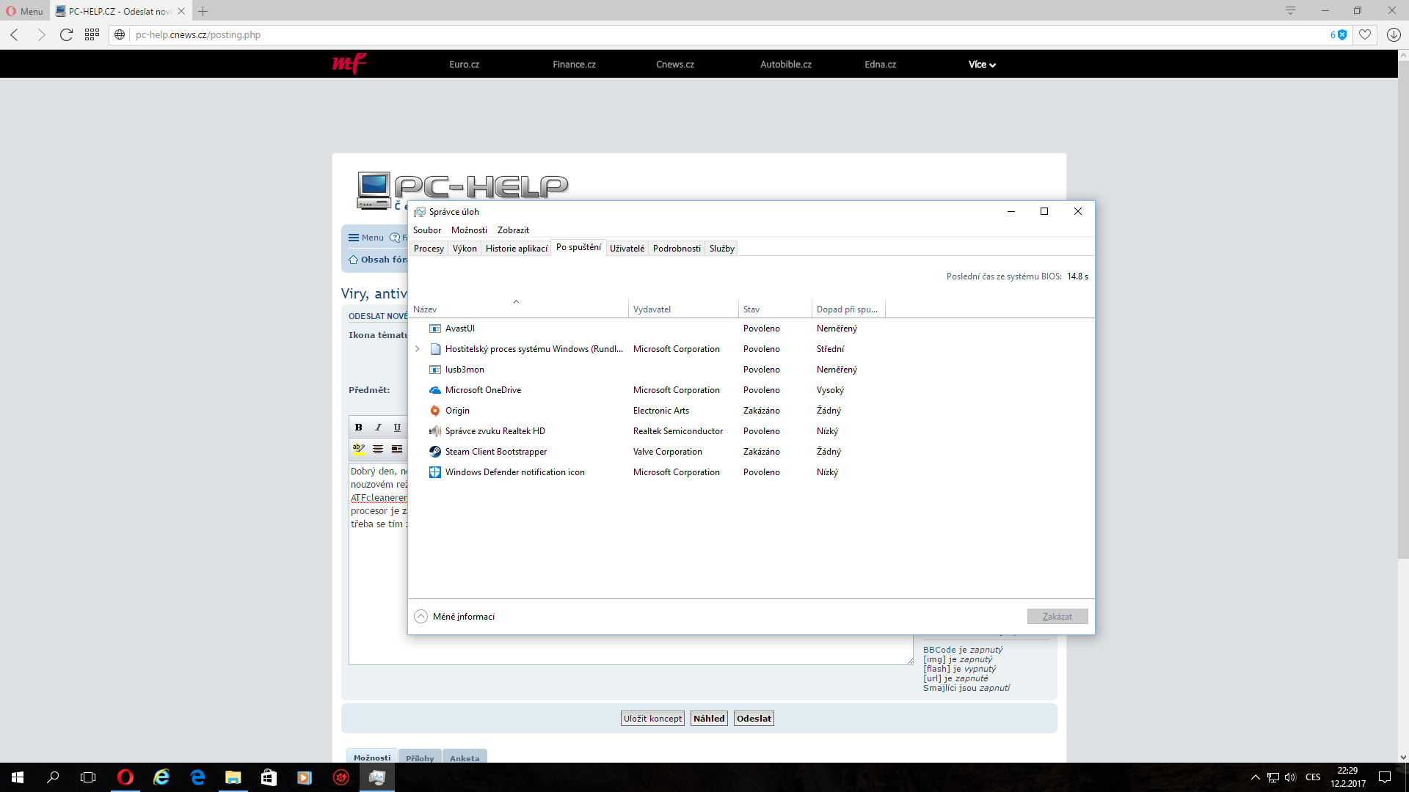The height and width of the screenshot is (792, 1409).
Task: Click the Origin app icon in startup list
Action: click(x=435, y=411)
